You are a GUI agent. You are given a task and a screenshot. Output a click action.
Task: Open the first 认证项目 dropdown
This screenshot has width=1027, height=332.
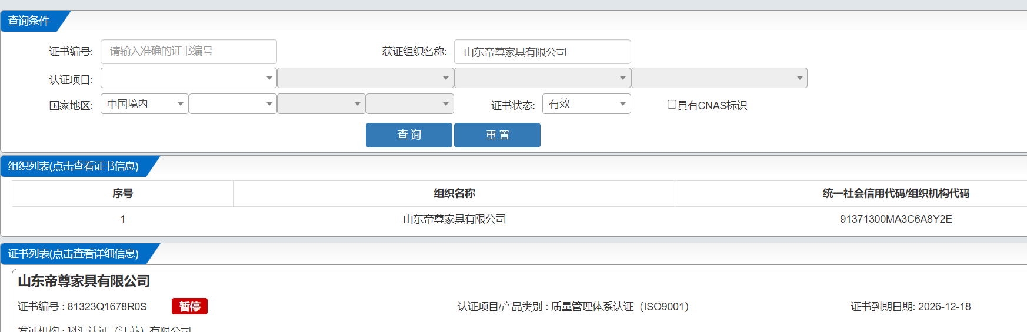189,78
